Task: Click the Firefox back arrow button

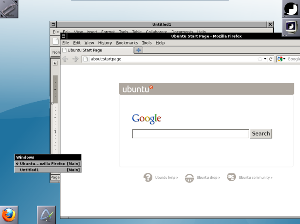Action: coord(65,59)
